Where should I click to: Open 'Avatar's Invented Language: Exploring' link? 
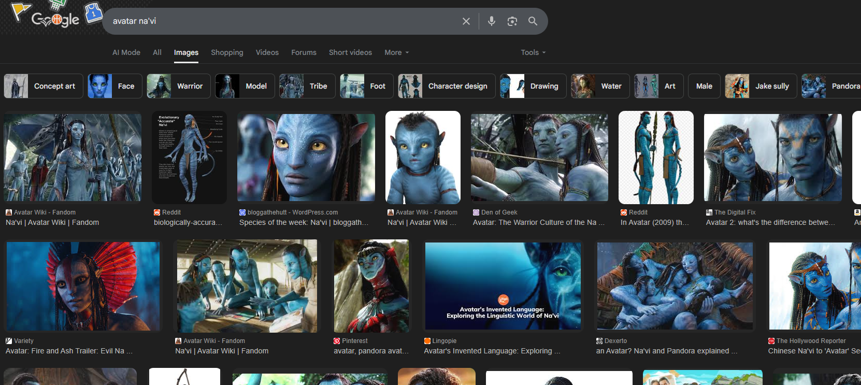[x=492, y=351]
